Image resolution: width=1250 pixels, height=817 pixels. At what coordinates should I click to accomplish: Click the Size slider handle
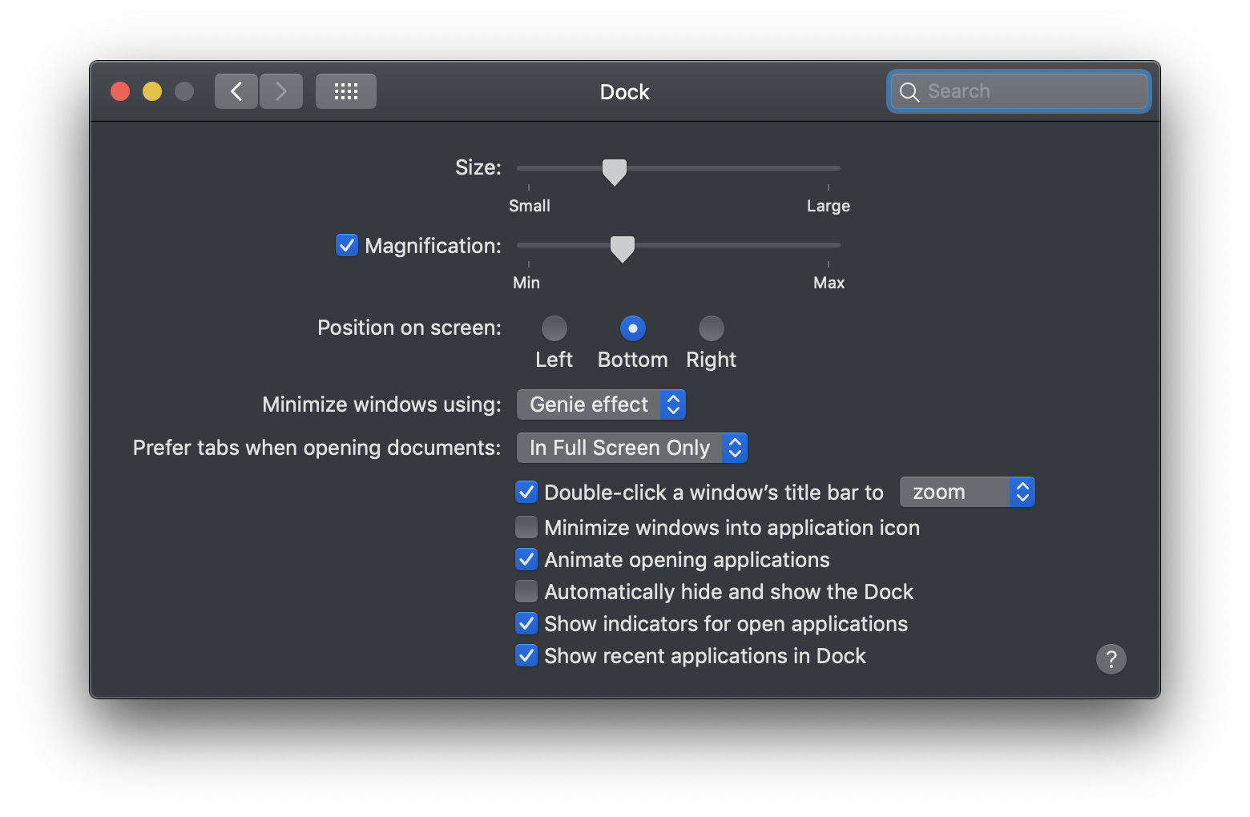pos(614,171)
